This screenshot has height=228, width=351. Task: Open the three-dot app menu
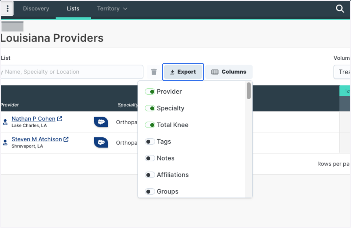tap(8, 9)
